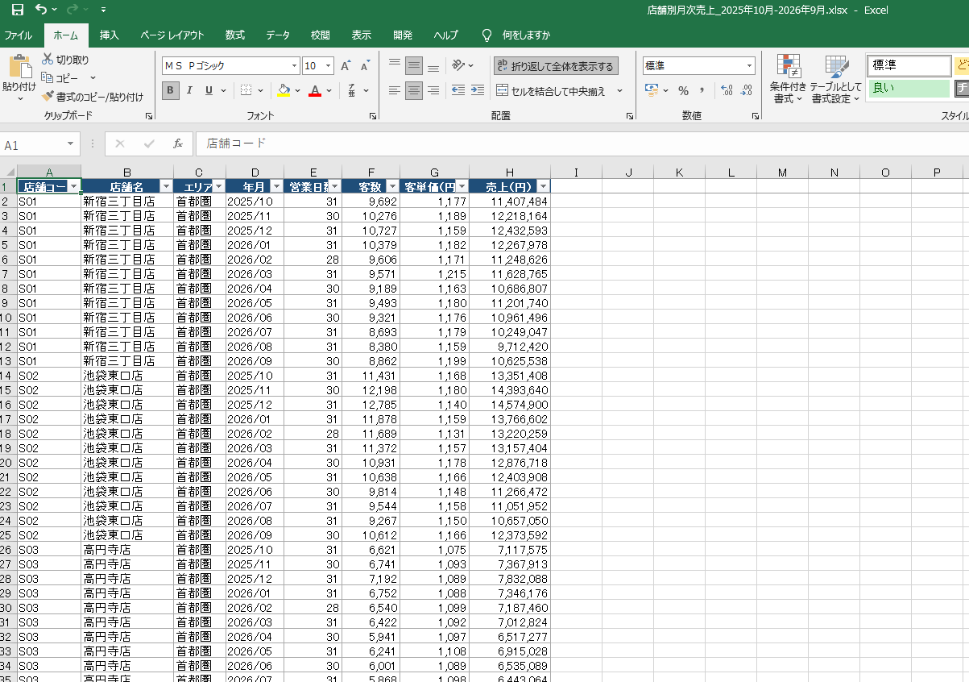
Task: Click セルを結合して中央揃え button
Action: click(552, 91)
